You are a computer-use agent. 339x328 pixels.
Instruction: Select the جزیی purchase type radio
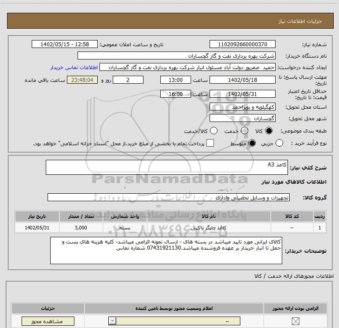(279, 143)
